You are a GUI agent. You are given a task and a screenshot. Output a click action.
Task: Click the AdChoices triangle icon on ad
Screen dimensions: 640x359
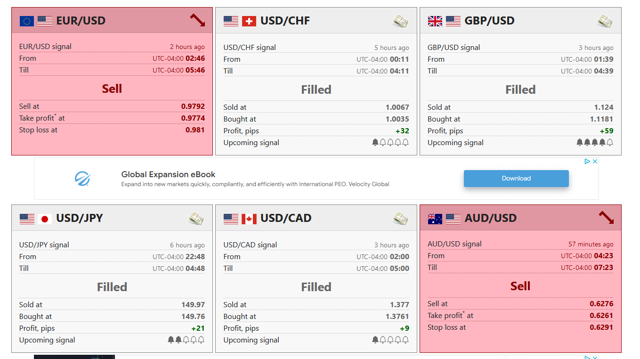587,162
